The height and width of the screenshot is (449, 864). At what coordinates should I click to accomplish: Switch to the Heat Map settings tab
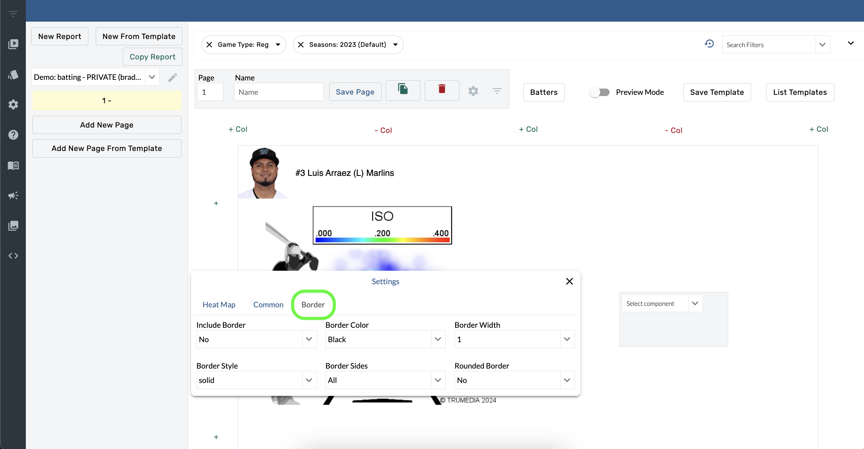(x=219, y=304)
